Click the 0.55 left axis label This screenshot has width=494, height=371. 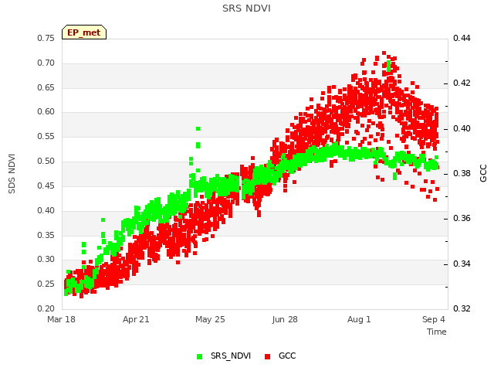(x=46, y=136)
